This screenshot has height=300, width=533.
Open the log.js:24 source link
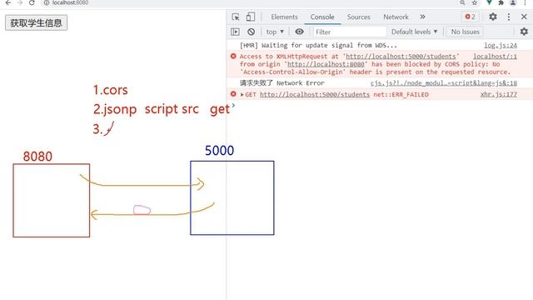coord(501,45)
